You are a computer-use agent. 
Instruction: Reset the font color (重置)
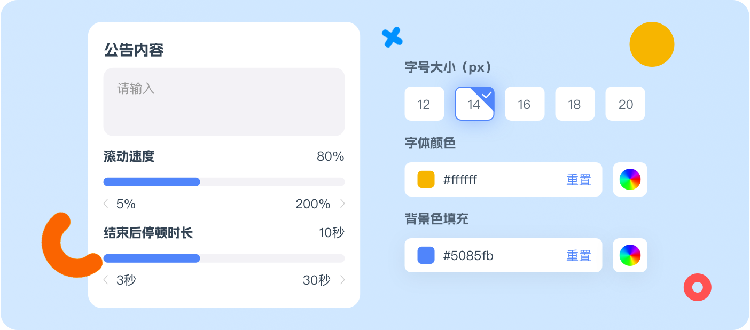point(579,180)
